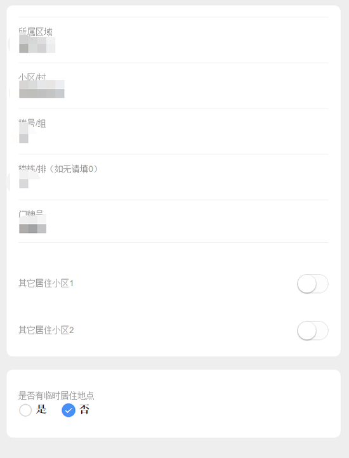349x458 pixels.
Task: Select the empty 是 radio circle
Action: pos(25,410)
